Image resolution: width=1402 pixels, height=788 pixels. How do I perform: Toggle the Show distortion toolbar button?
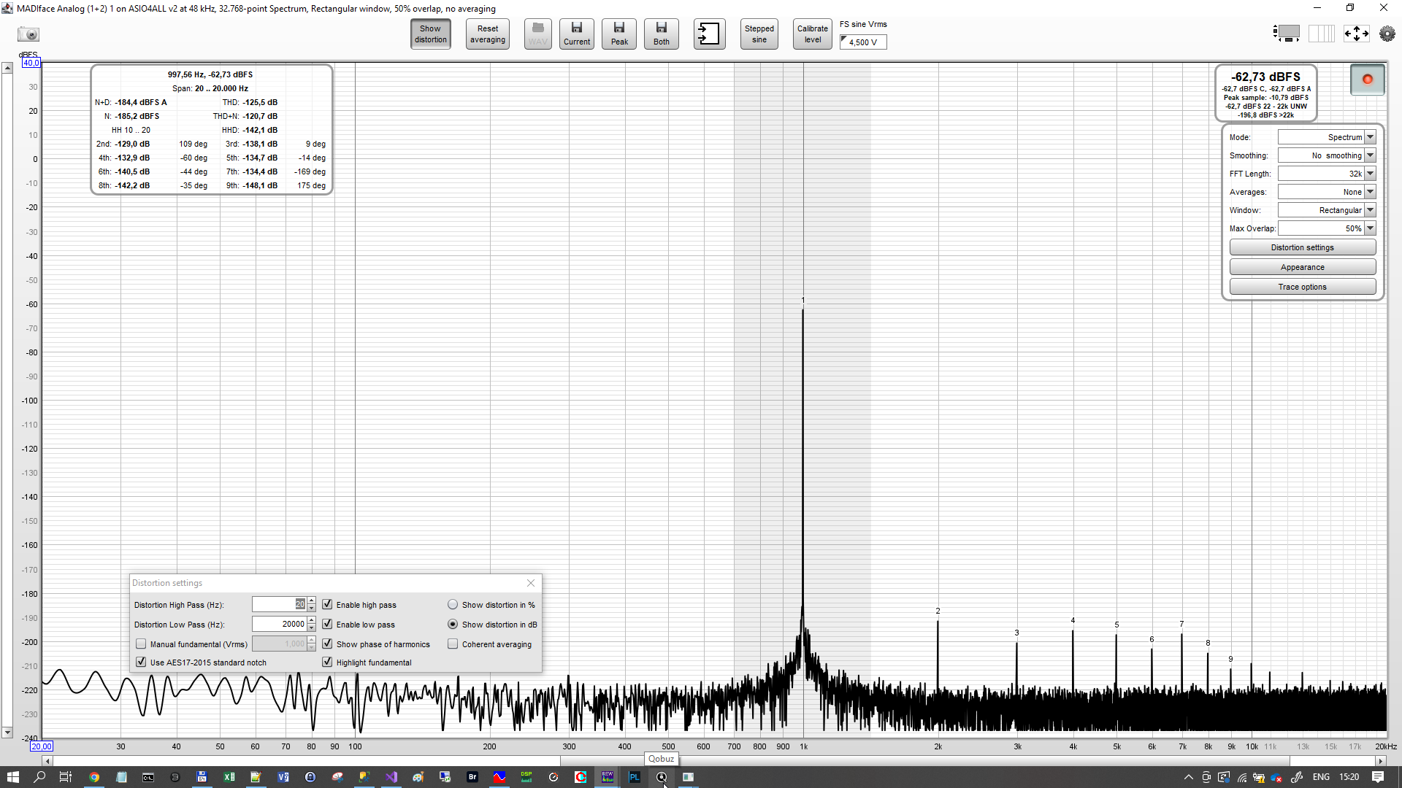pos(430,34)
